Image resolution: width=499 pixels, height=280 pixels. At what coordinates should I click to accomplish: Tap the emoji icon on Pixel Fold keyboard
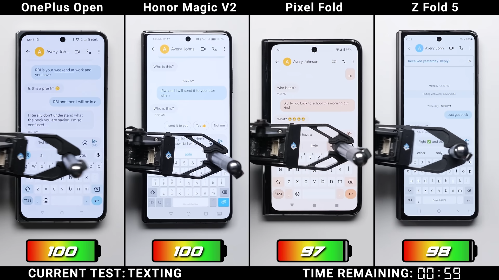(297, 193)
